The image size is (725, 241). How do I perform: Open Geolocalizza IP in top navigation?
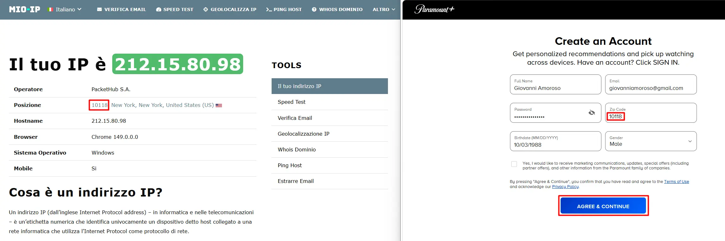(230, 9)
